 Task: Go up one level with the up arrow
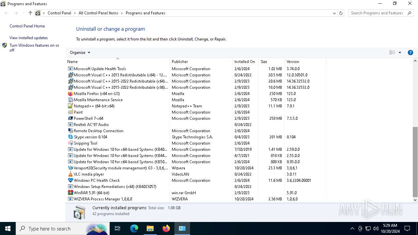click(x=30, y=13)
